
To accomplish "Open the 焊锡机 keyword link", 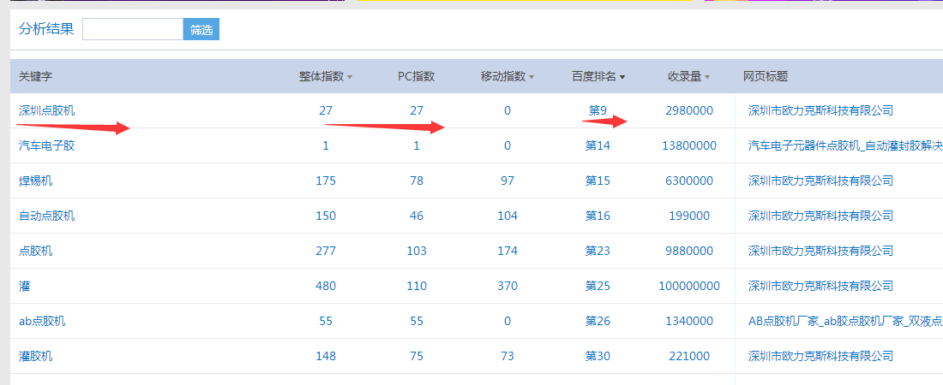I will [36, 181].
